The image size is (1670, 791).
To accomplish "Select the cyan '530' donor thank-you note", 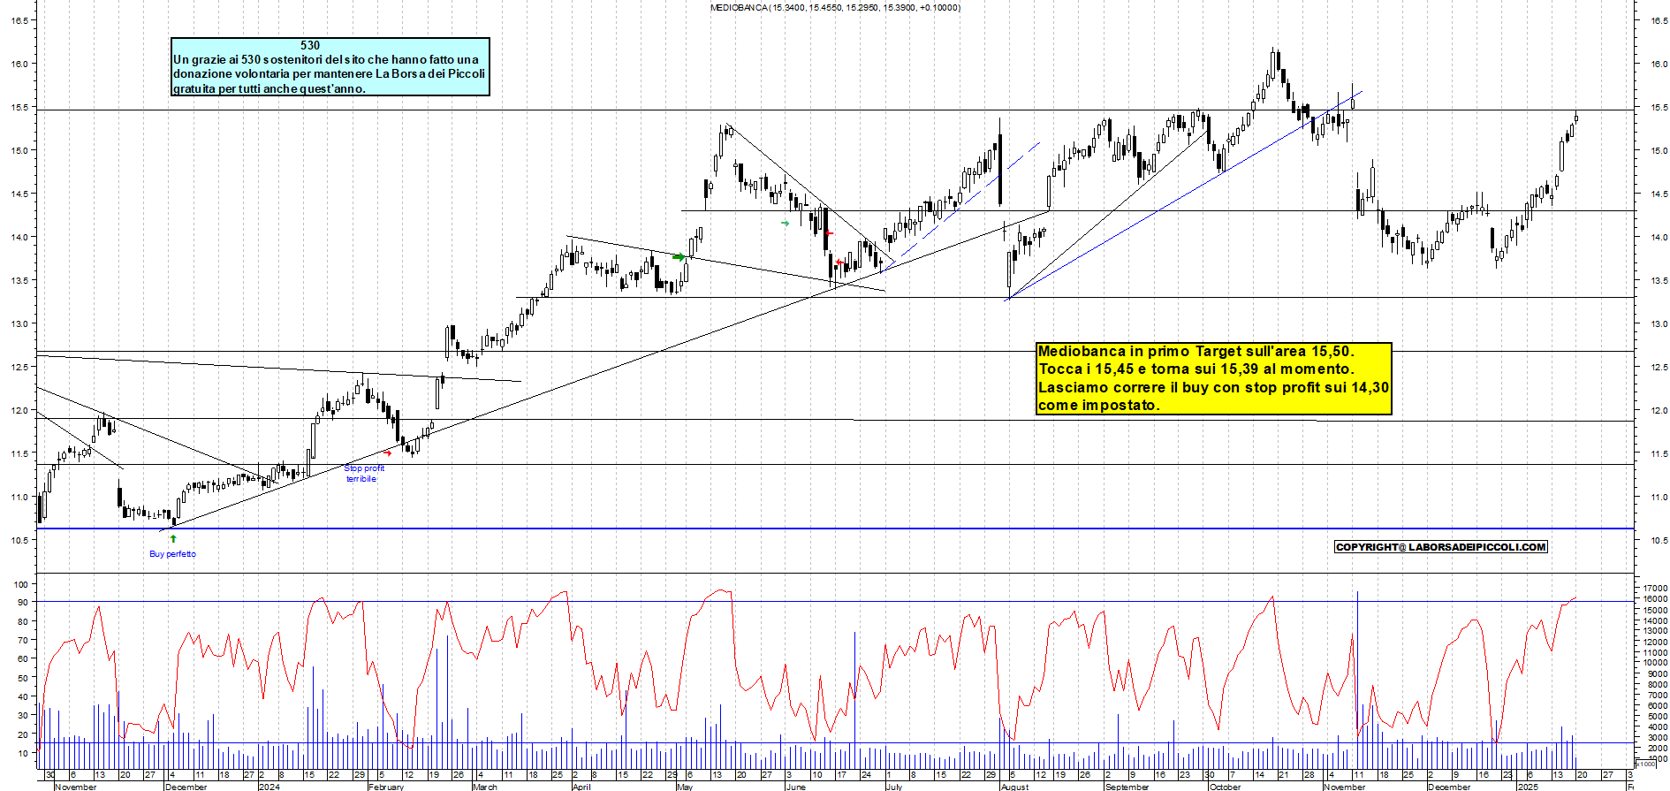I will [330, 66].
